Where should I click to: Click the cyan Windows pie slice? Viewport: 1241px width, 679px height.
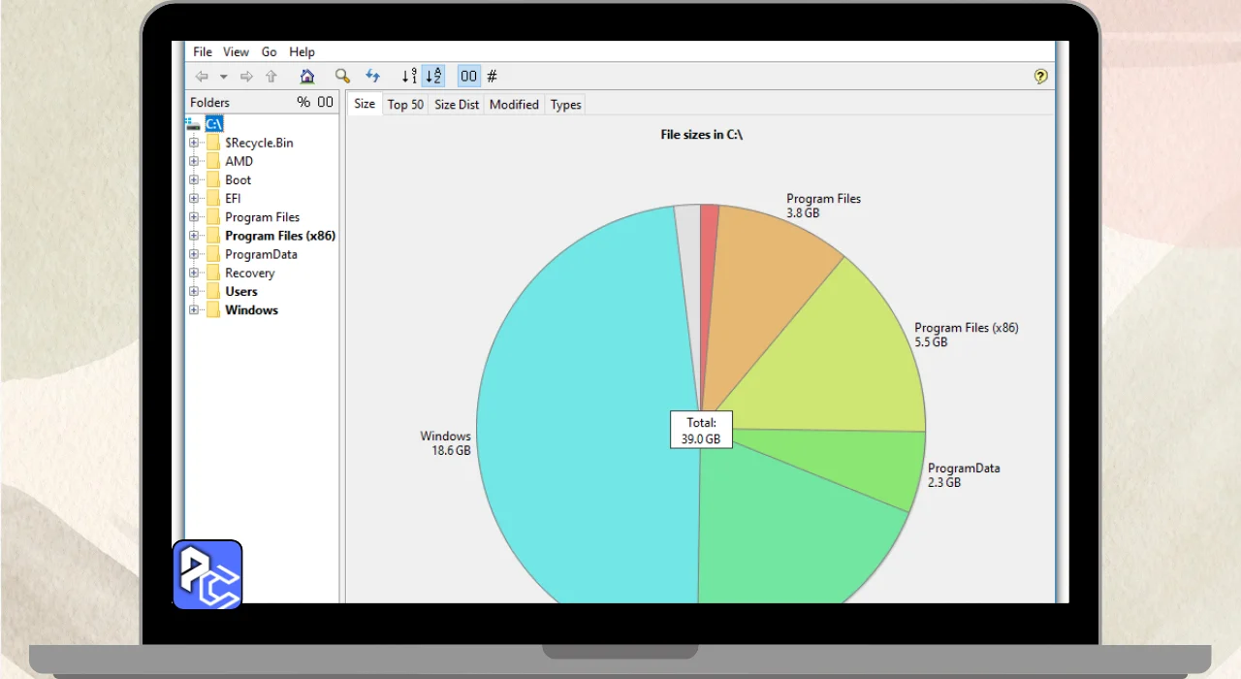click(x=582, y=436)
